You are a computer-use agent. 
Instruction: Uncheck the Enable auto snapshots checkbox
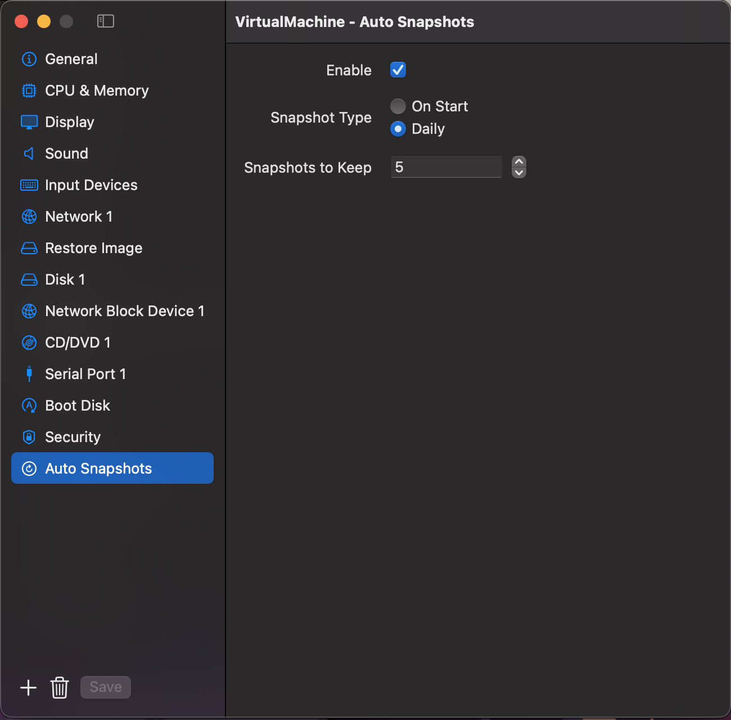click(398, 70)
